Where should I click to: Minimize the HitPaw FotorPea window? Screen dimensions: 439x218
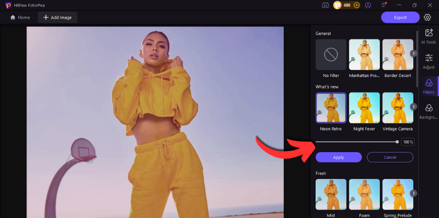(399, 5)
